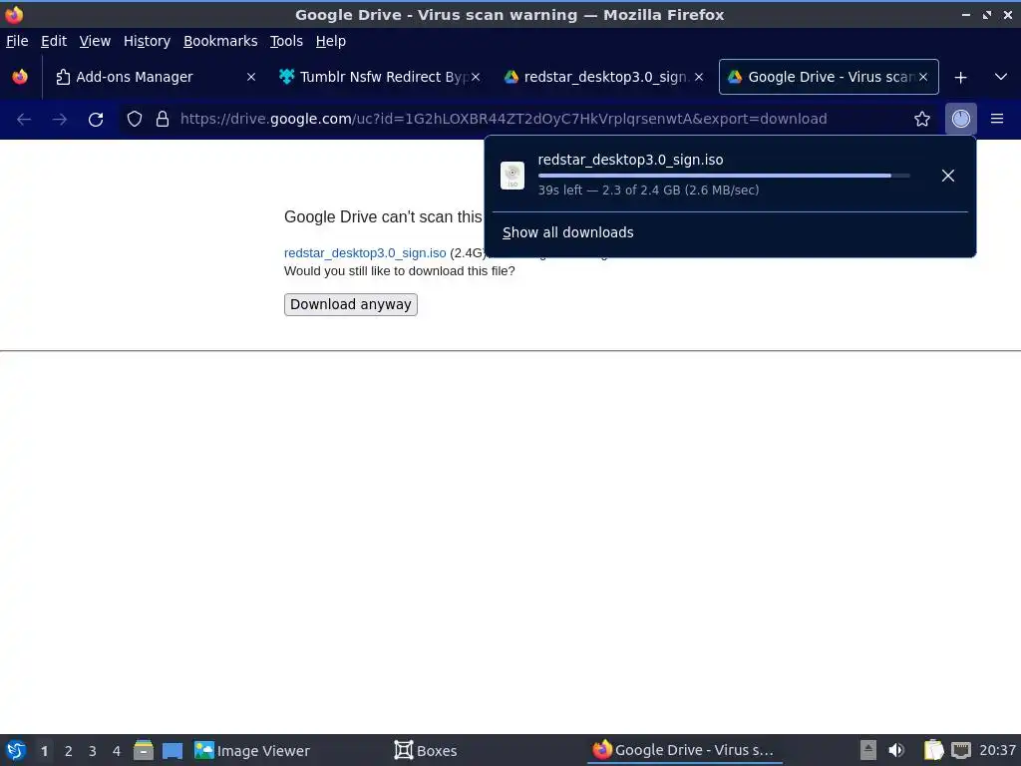
Task: Bookmark this page with star
Action: click(922, 120)
